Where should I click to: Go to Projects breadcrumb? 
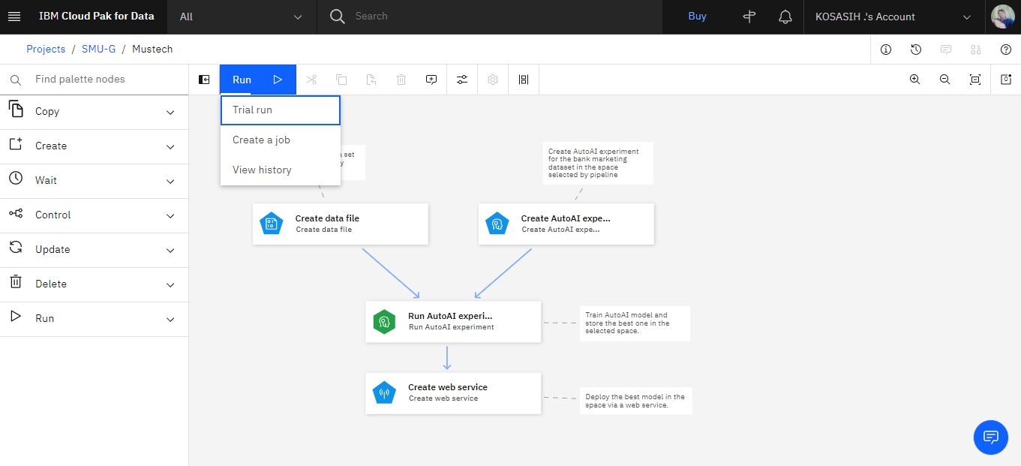[x=46, y=49]
